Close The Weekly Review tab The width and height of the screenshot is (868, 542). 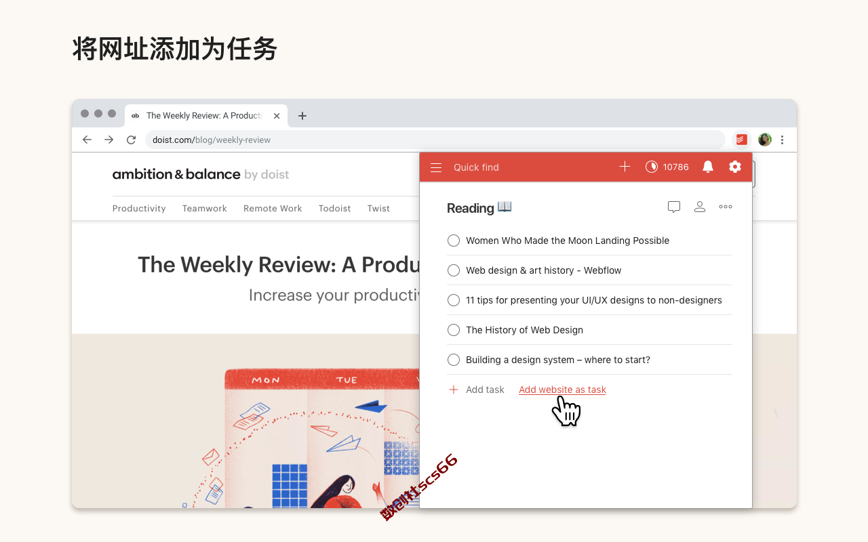(x=277, y=116)
